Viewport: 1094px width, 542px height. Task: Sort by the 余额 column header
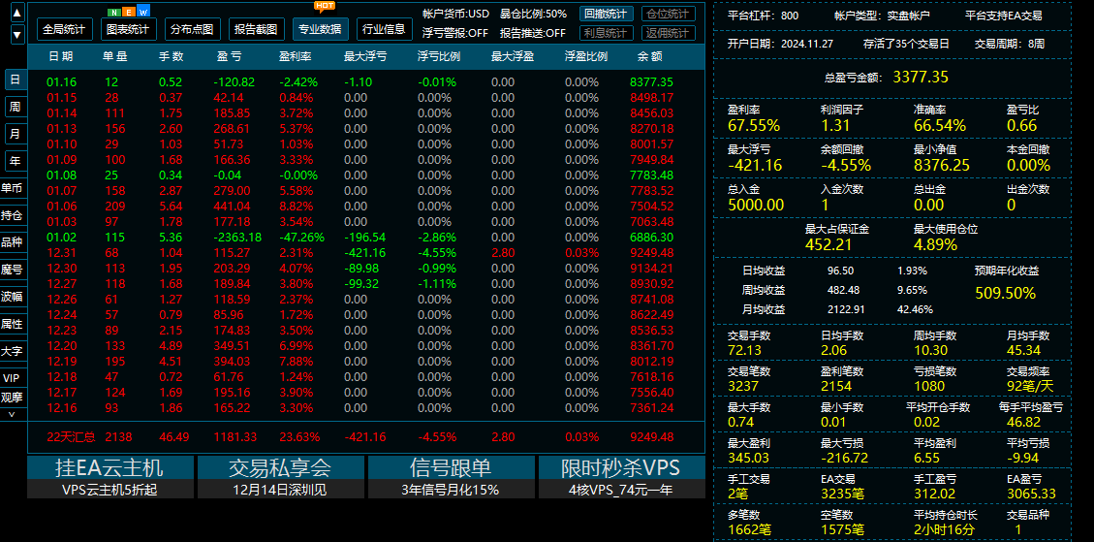coord(649,56)
